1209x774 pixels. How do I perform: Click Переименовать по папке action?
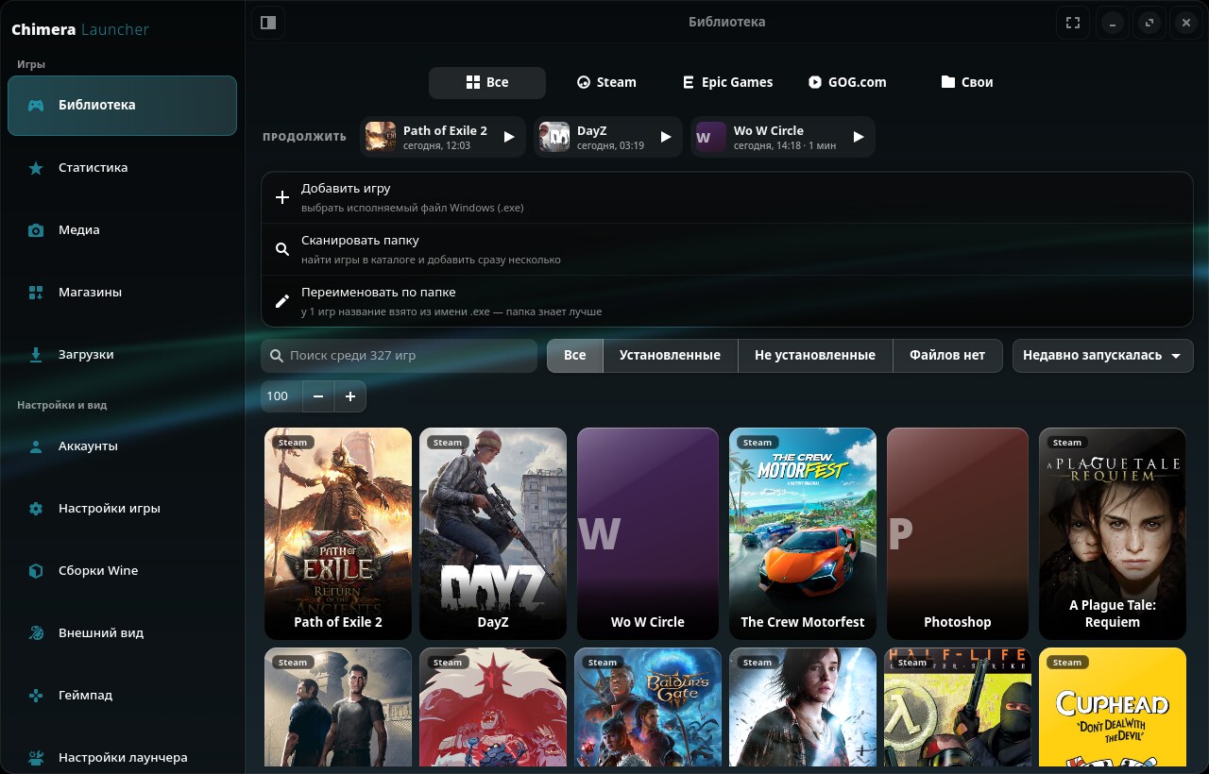tap(727, 301)
